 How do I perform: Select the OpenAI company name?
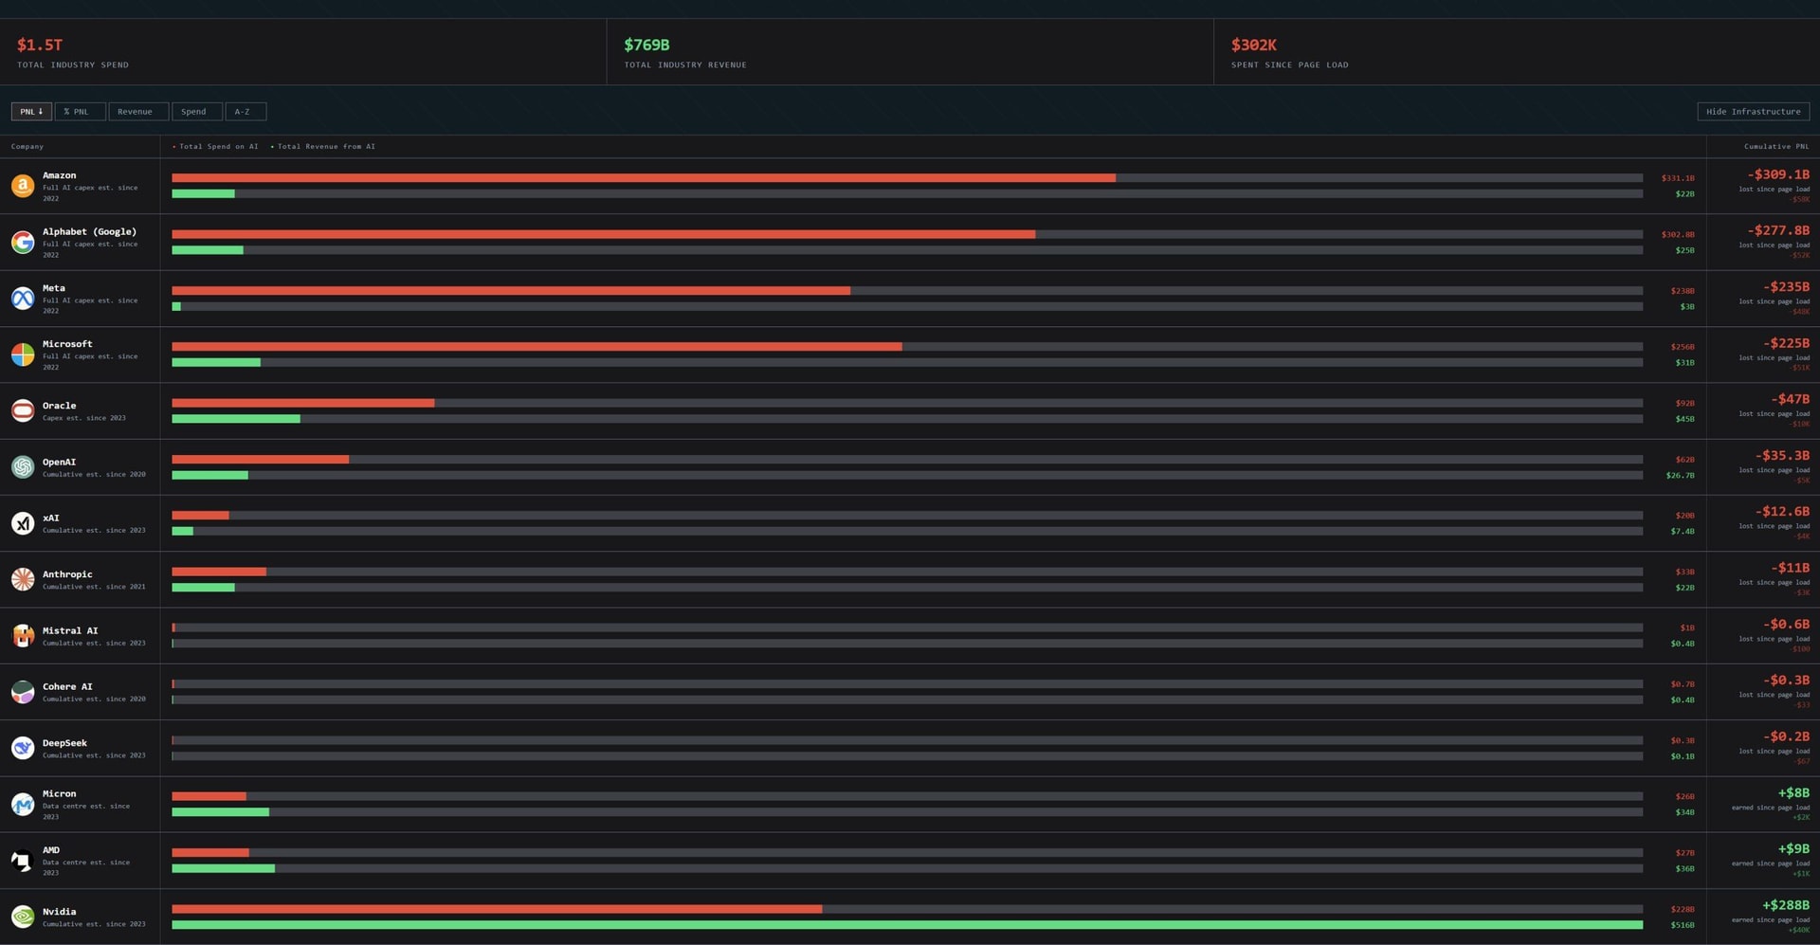(59, 463)
